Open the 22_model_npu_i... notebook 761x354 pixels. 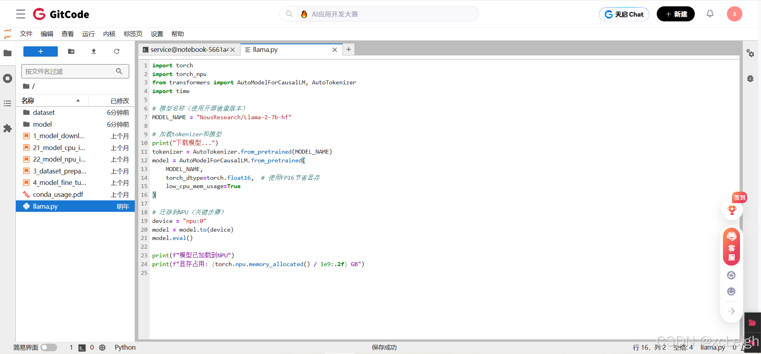75,160
